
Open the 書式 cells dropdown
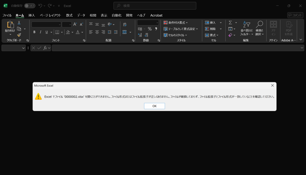(x=212, y=35)
